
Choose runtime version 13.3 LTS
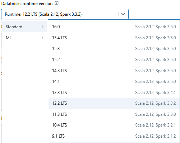[114, 93]
